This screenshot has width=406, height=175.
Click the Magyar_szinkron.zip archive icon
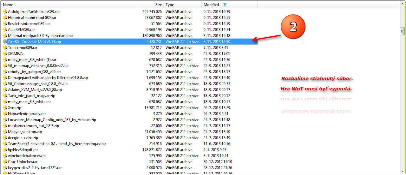coord(4,132)
